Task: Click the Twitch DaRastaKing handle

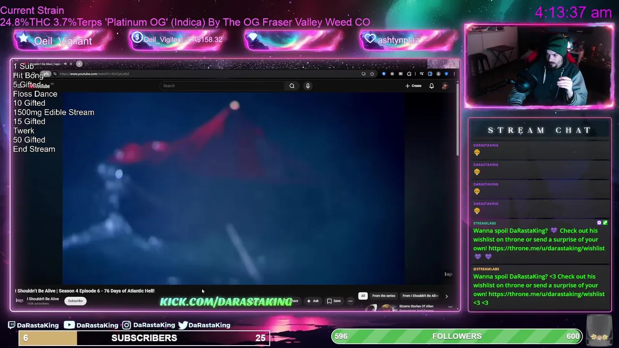Action: point(33,325)
